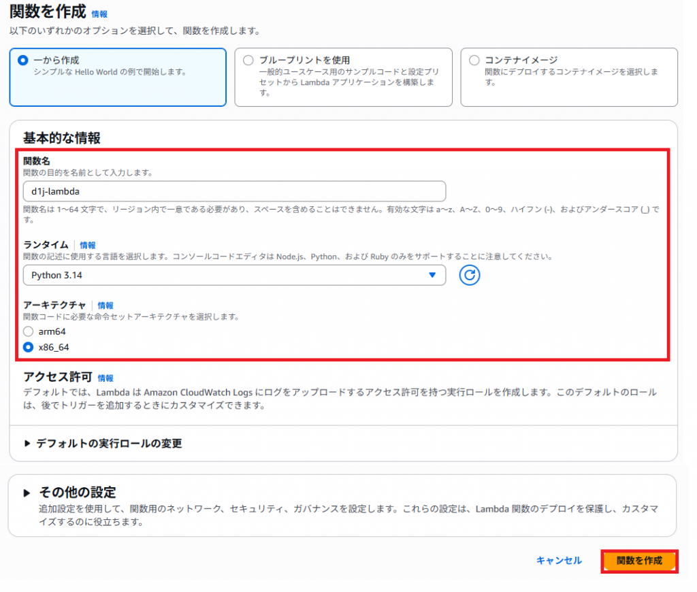
Task: Select the ブループリントを使用 radio button
Action: pyautogui.click(x=248, y=60)
